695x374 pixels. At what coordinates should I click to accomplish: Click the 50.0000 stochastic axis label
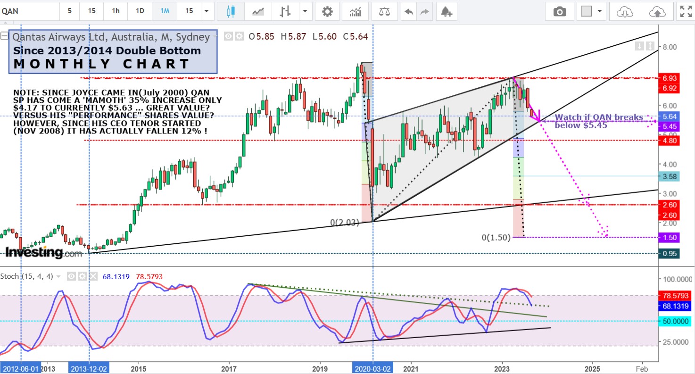pos(676,321)
